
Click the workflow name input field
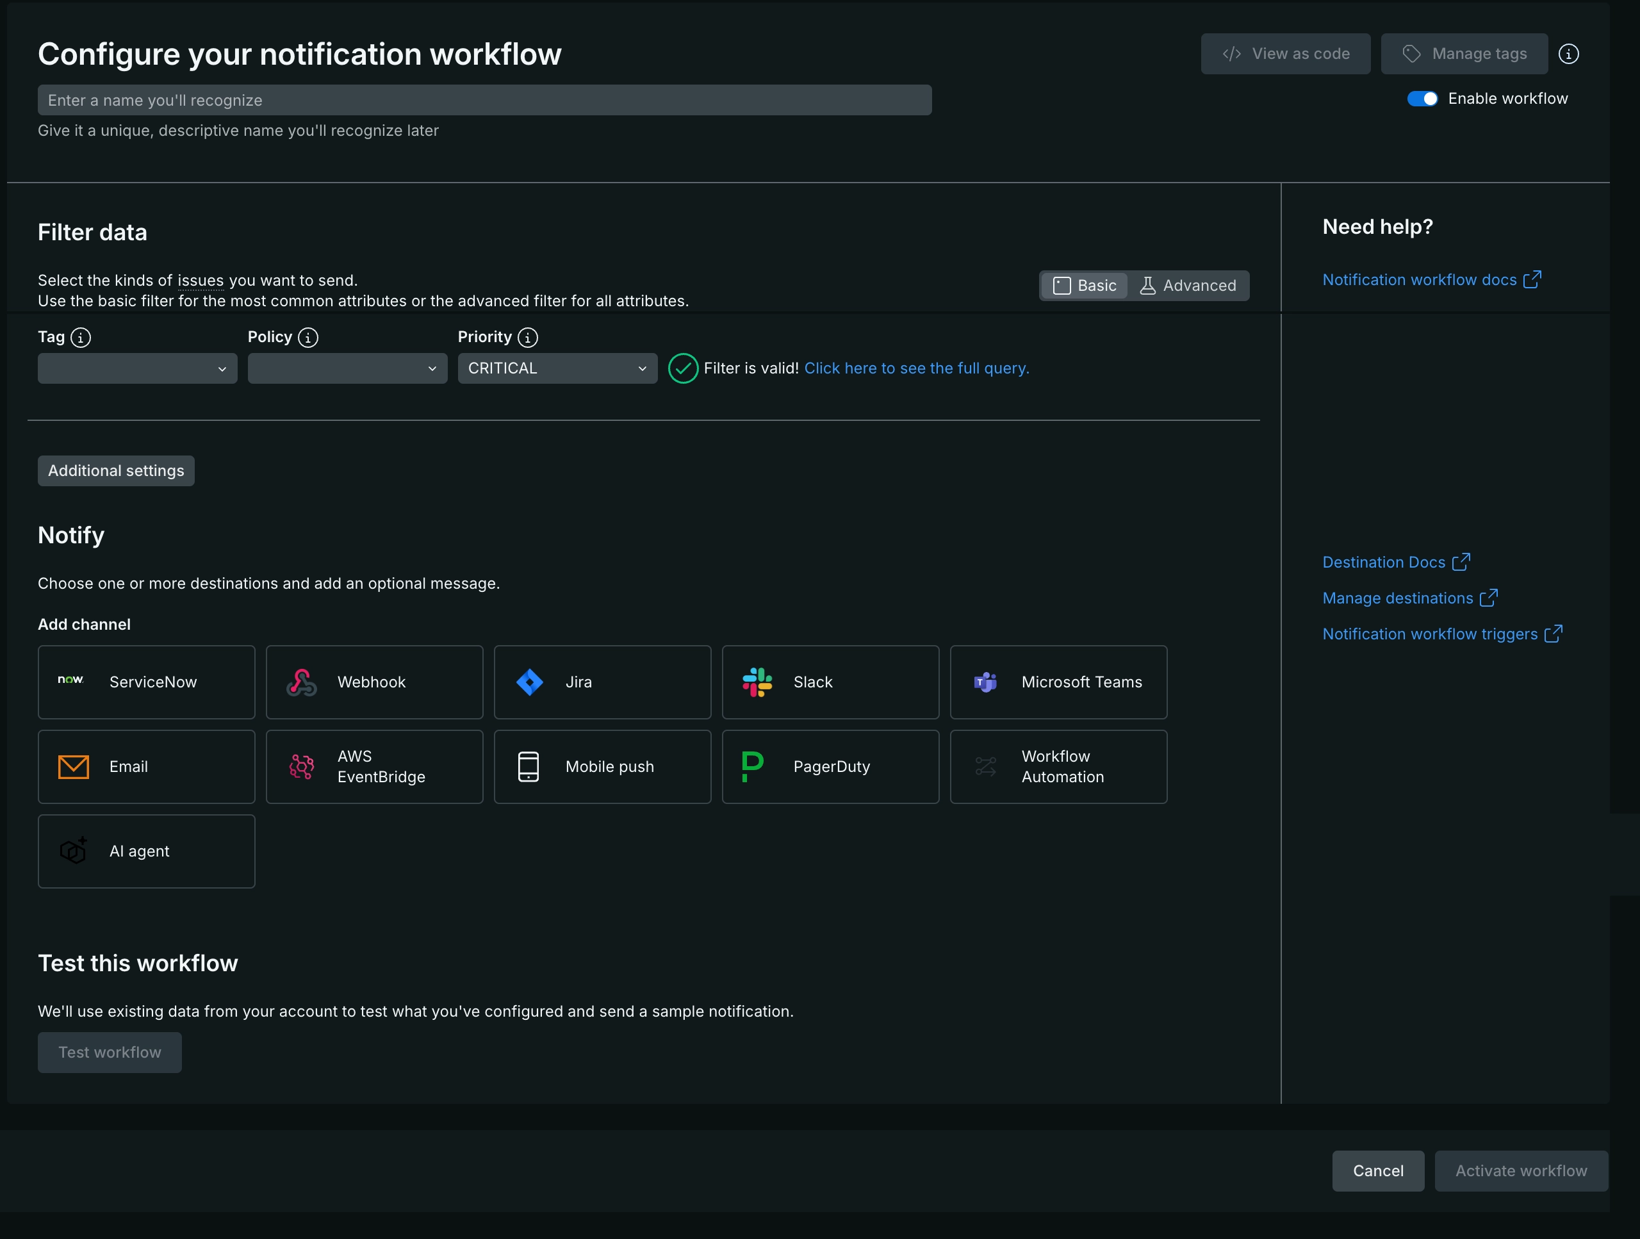pos(485,100)
